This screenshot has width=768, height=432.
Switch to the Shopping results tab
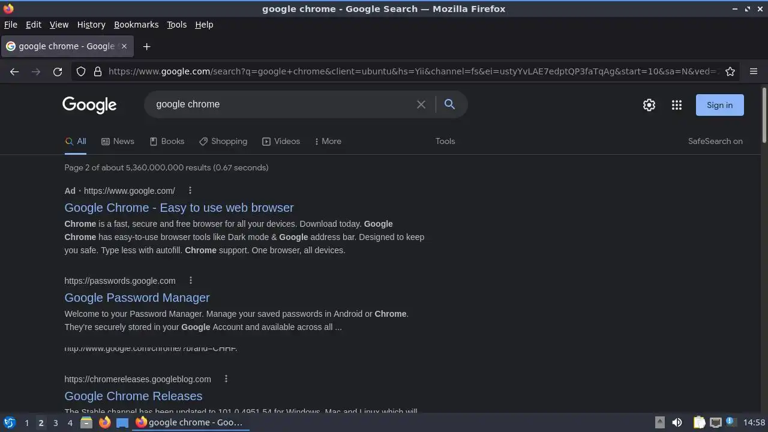223,141
